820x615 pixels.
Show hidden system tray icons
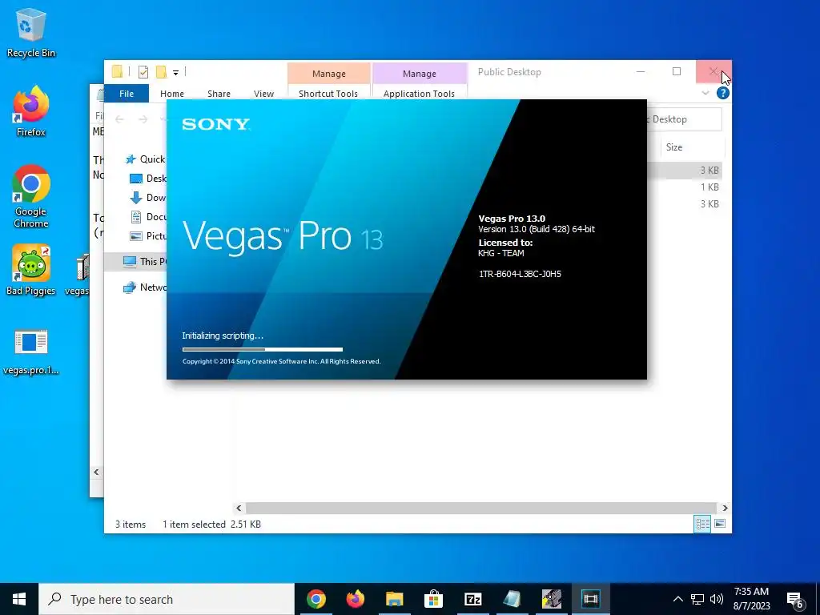(x=677, y=599)
